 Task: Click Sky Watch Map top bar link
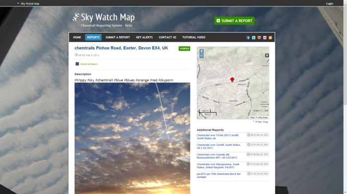pyautogui.click(x=30, y=3)
